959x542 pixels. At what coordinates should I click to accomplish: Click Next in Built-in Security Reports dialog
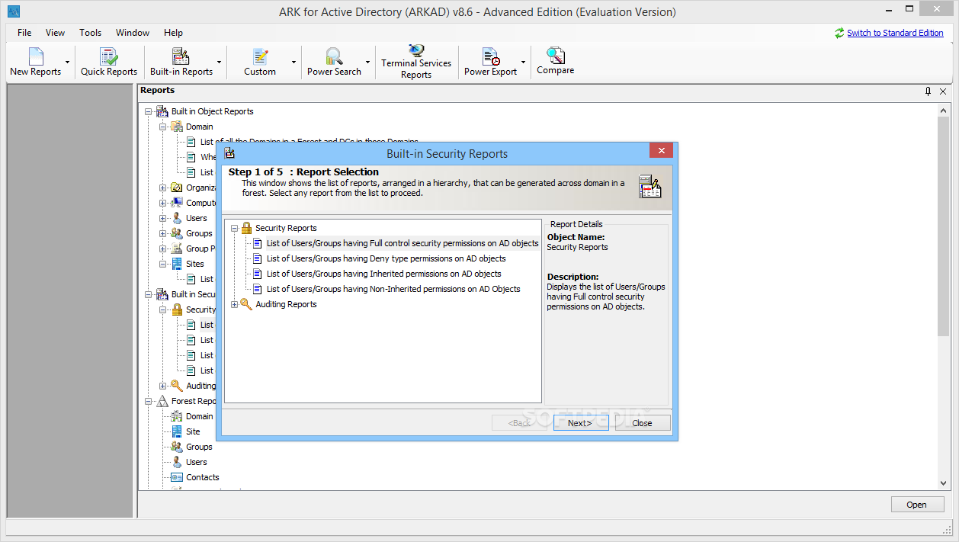pos(580,423)
